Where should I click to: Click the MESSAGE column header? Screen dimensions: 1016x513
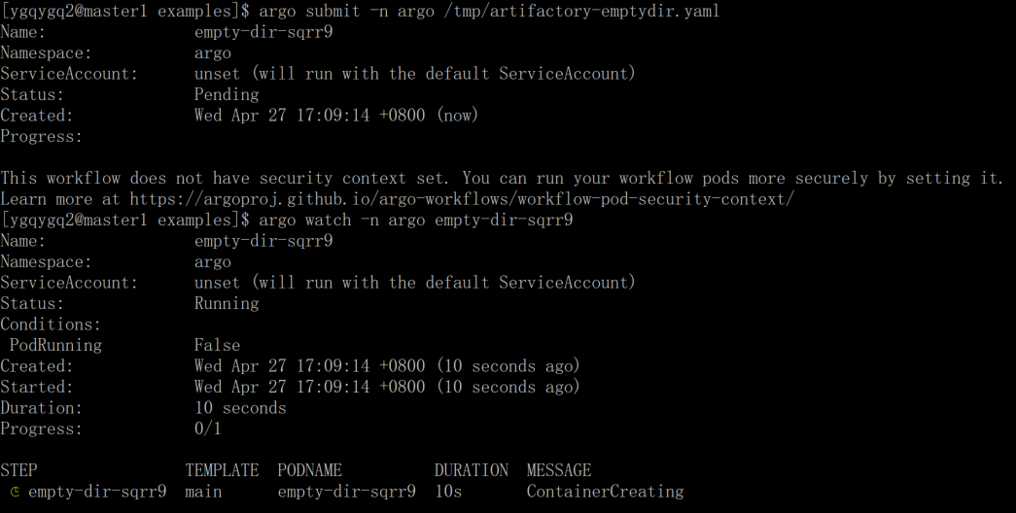click(x=558, y=470)
